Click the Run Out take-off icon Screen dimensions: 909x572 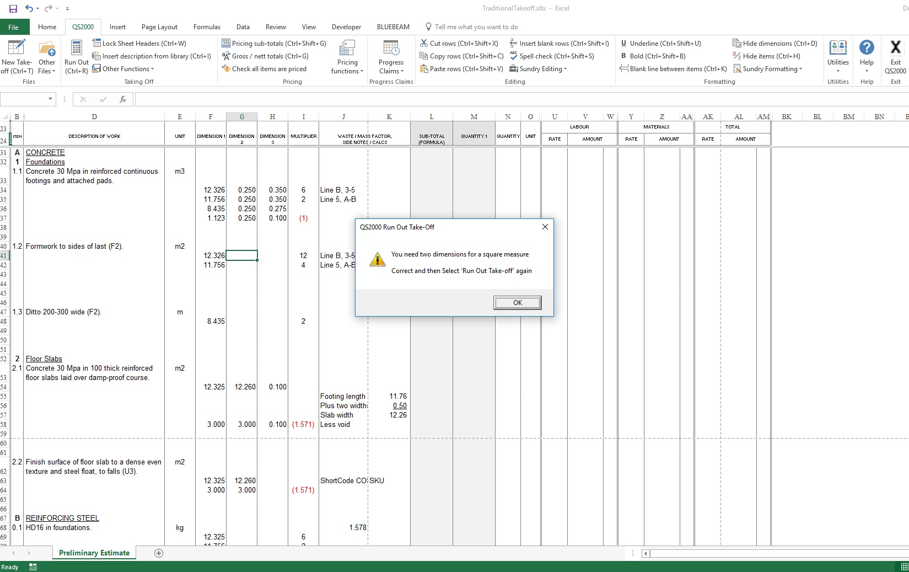(76, 49)
